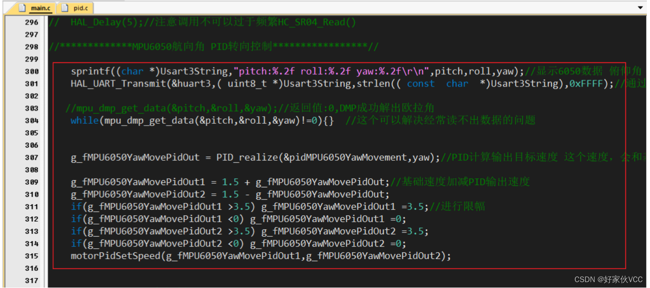Click line number 317 in the gutter

[x=32, y=280]
